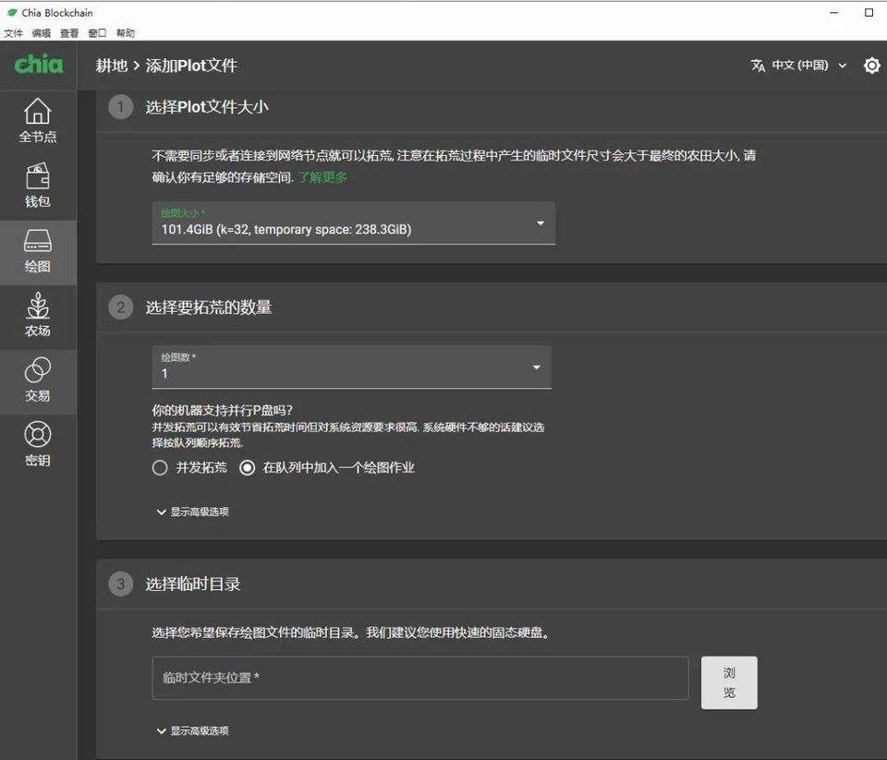
Task: Click the chia logo in the sidebar
Action: coord(39,64)
